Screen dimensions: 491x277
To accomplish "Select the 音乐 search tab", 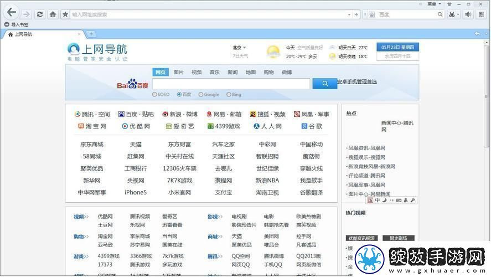I will pos(215,73).
